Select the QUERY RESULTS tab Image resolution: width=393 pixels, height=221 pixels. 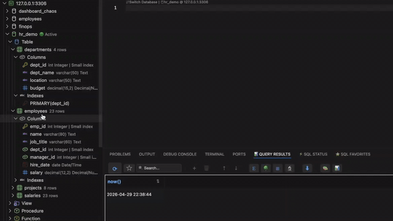pos(272,154)
